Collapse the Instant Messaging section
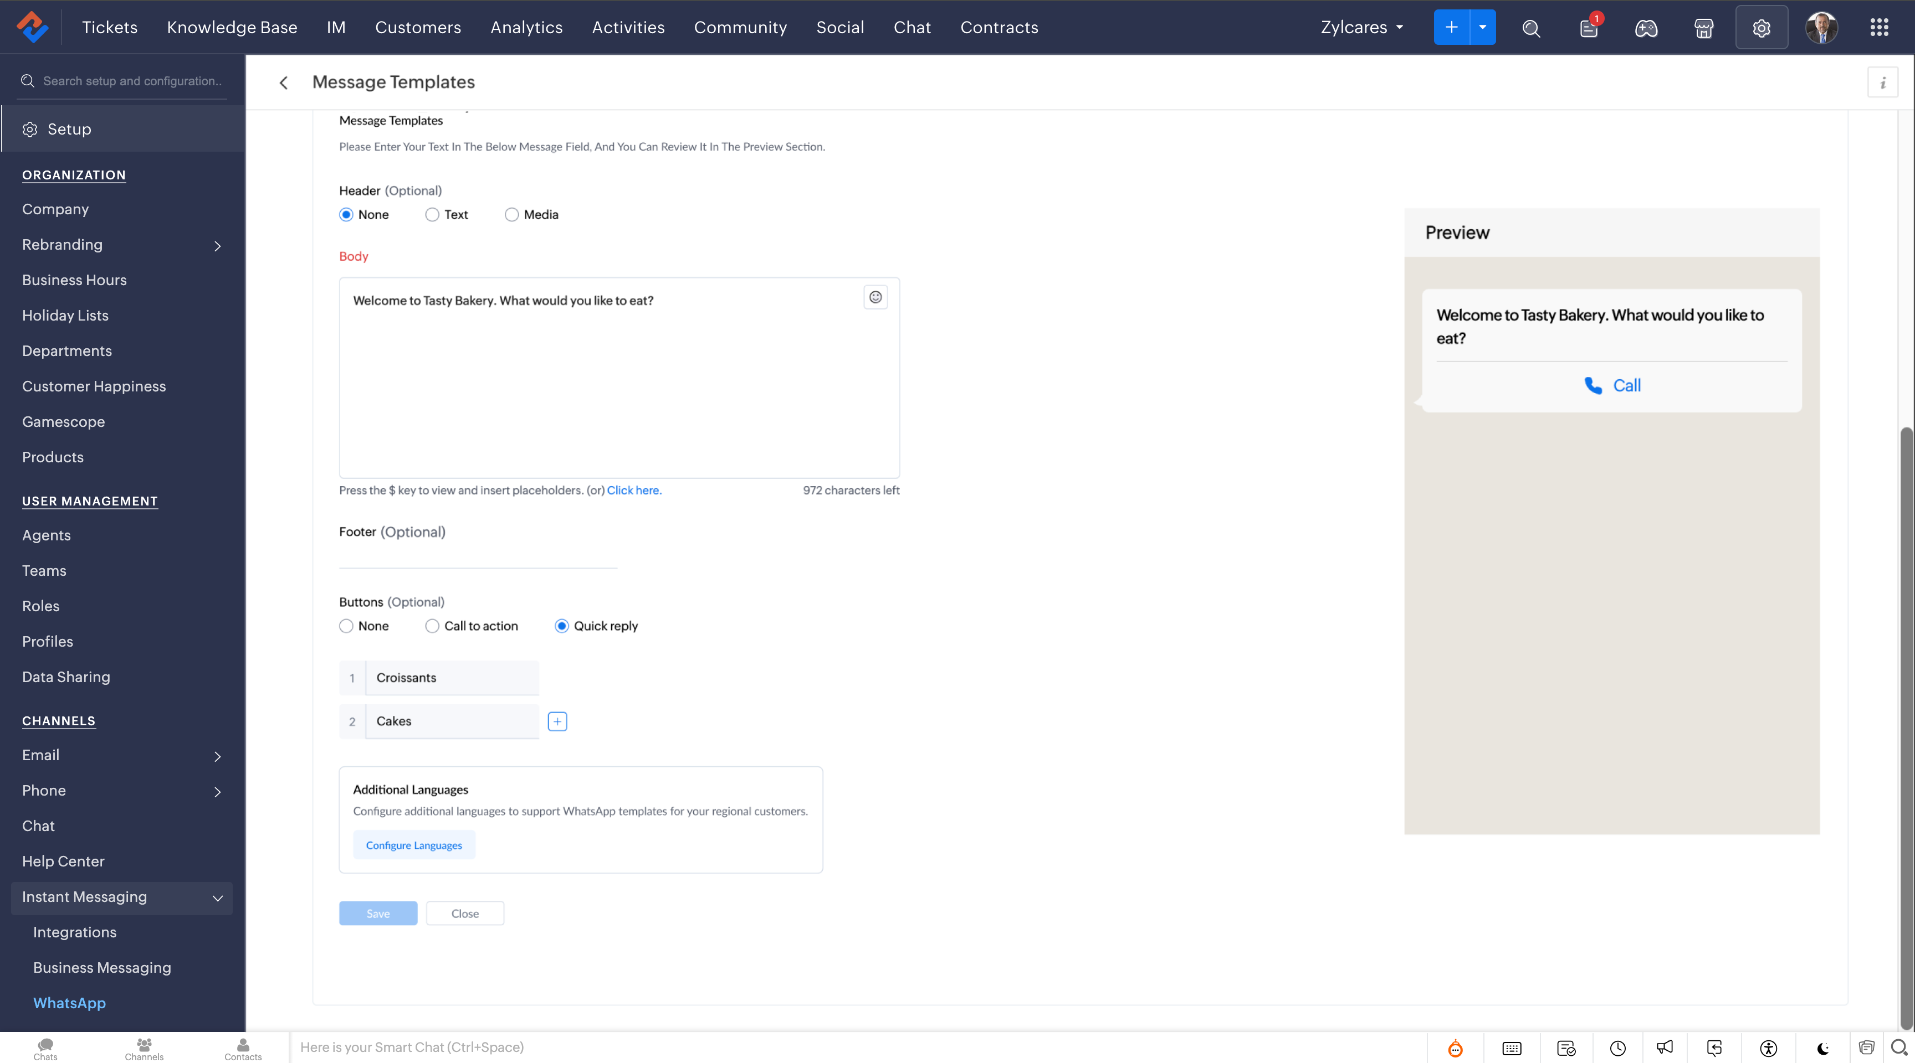The width and height of the screenshot is (1915, 1063). (217, 898)
